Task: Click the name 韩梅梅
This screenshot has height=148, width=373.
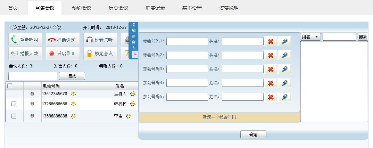Action: [121, 104]
